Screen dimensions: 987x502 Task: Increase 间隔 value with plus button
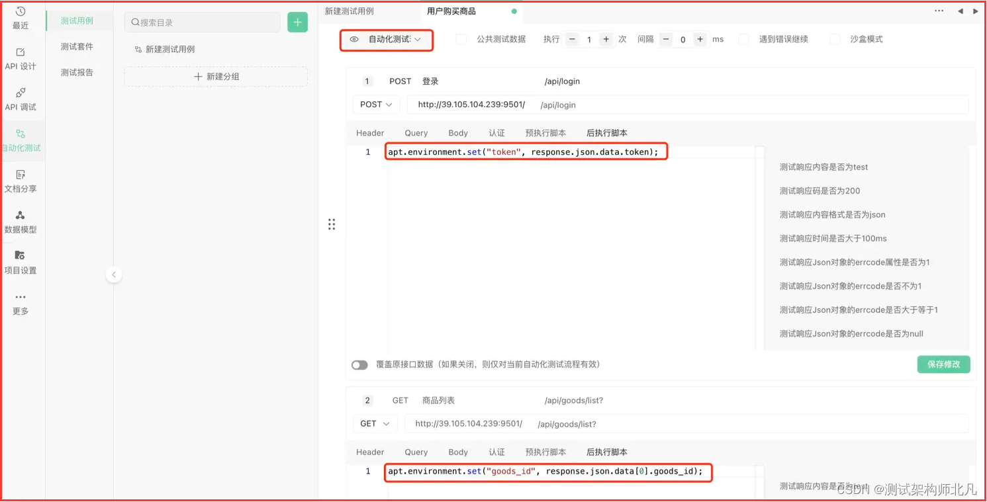coord(700,40)
